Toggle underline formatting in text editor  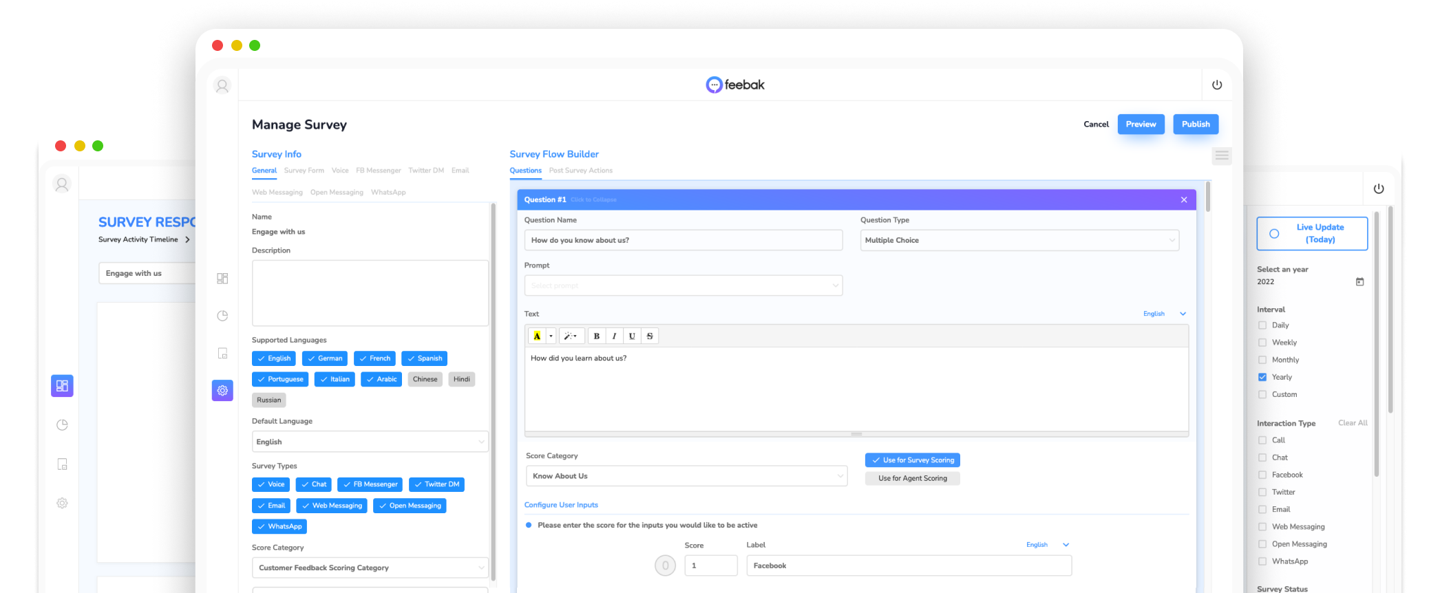(x=632, y=336)
